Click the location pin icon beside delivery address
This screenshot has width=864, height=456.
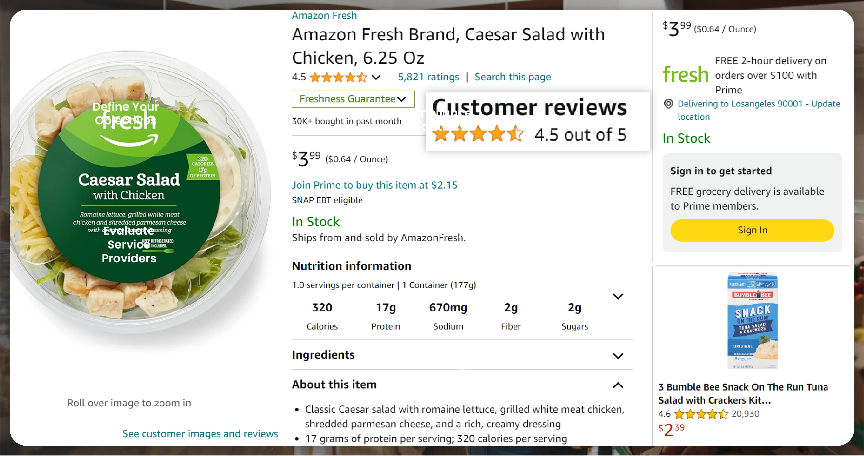(668, 104)
